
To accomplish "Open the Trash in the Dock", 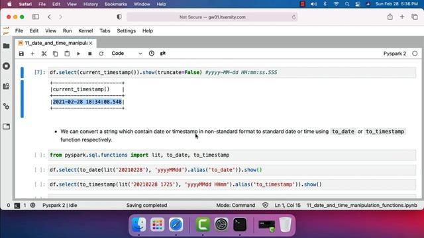I will [x=285, y=225].
